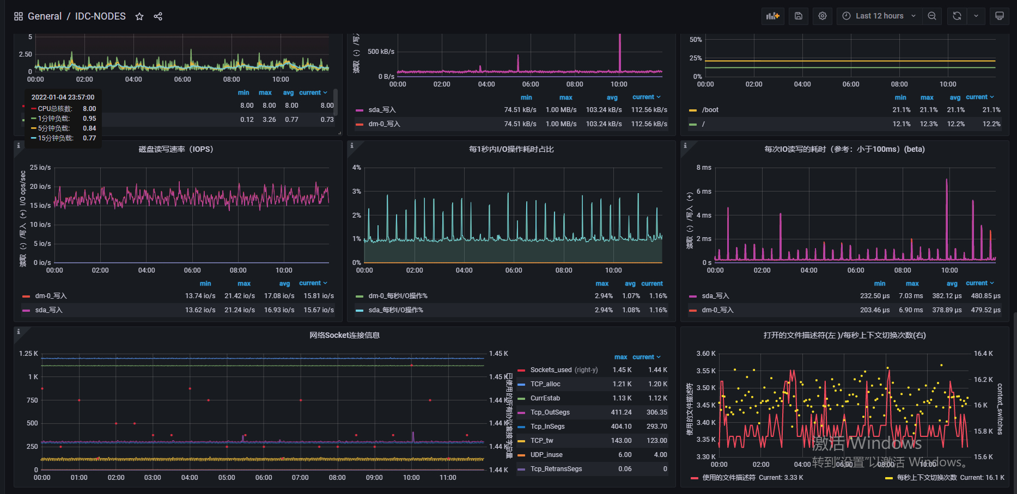Click the Add panel icon
The width and height of the screenshot is (1017, 494).
(x=773, y=16)
